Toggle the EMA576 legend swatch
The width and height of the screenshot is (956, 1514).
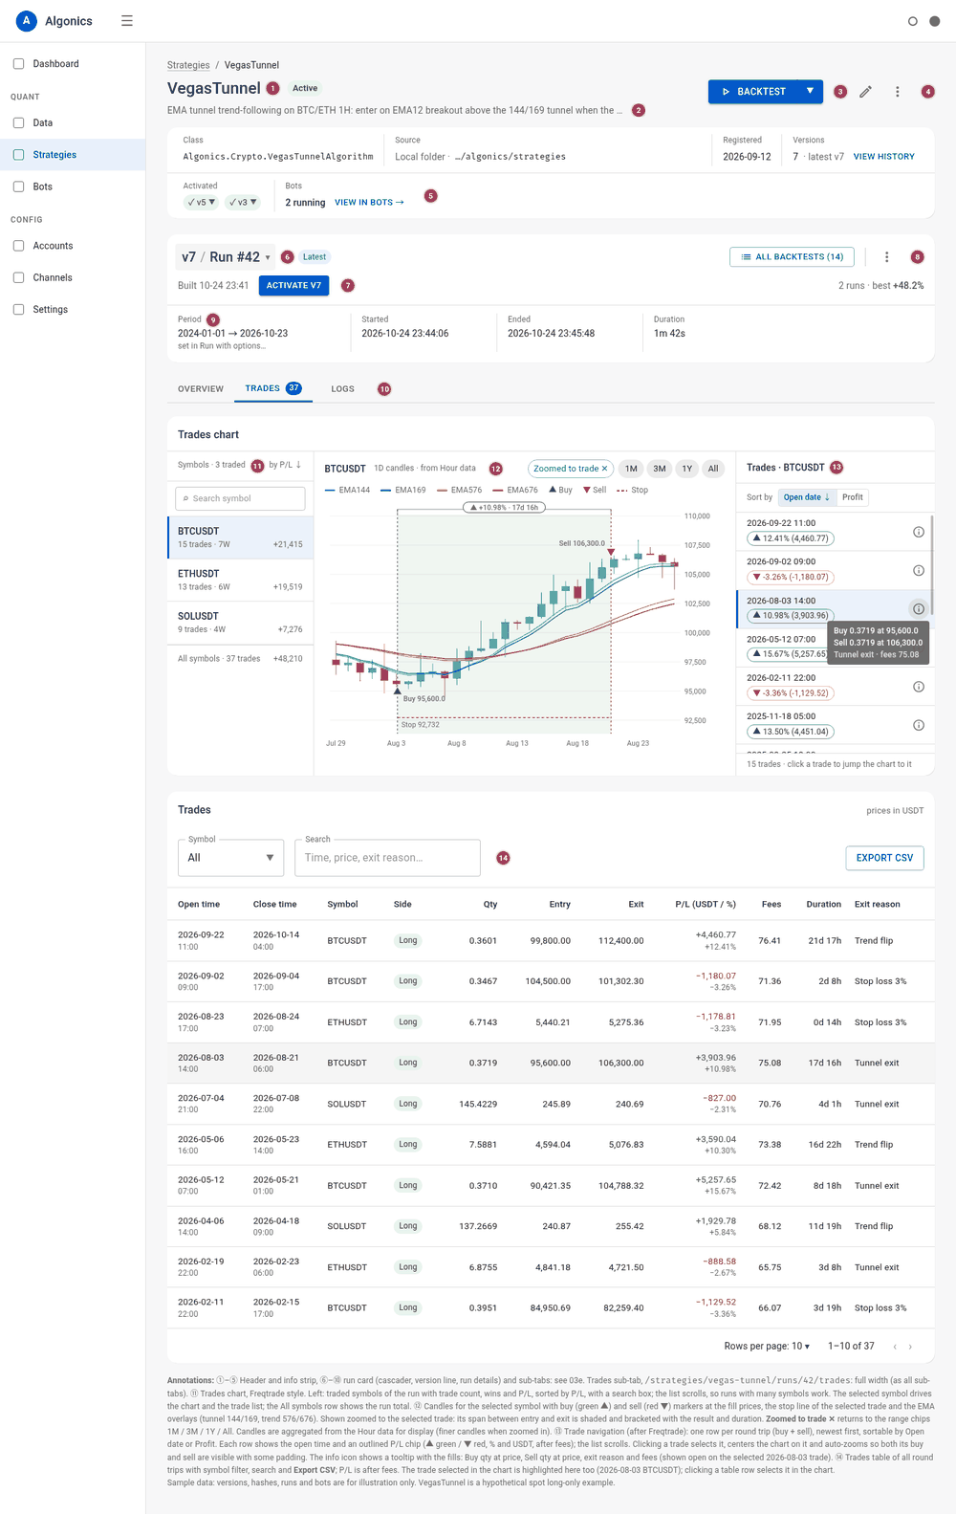pyautogui.click(x=442, y=491)
